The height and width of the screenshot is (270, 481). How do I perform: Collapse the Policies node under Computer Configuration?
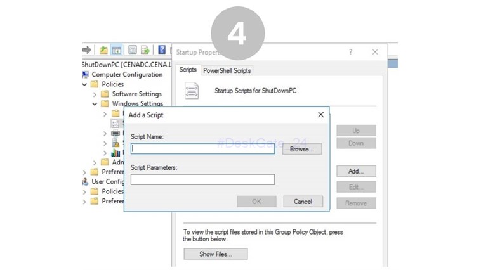(84, 84)
